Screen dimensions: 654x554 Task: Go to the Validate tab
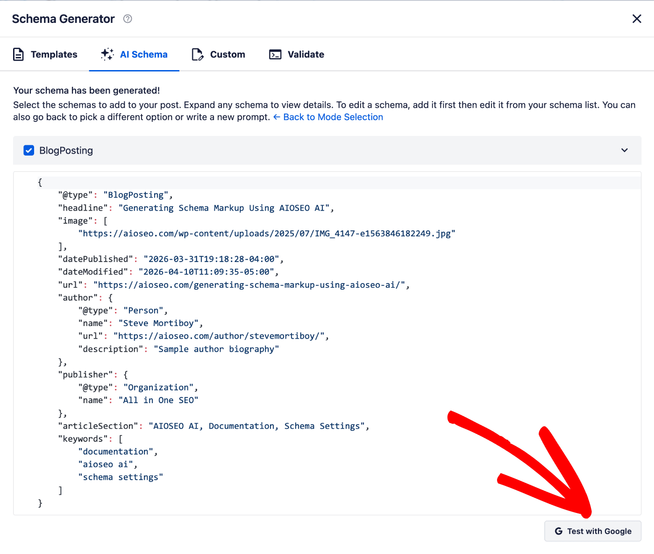tap(306, 55)
